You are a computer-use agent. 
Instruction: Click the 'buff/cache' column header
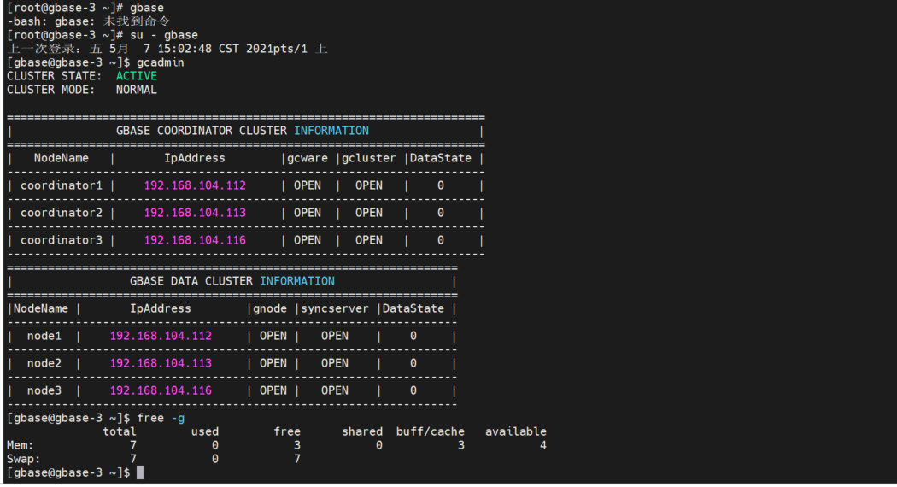click(x=431, y=432)
